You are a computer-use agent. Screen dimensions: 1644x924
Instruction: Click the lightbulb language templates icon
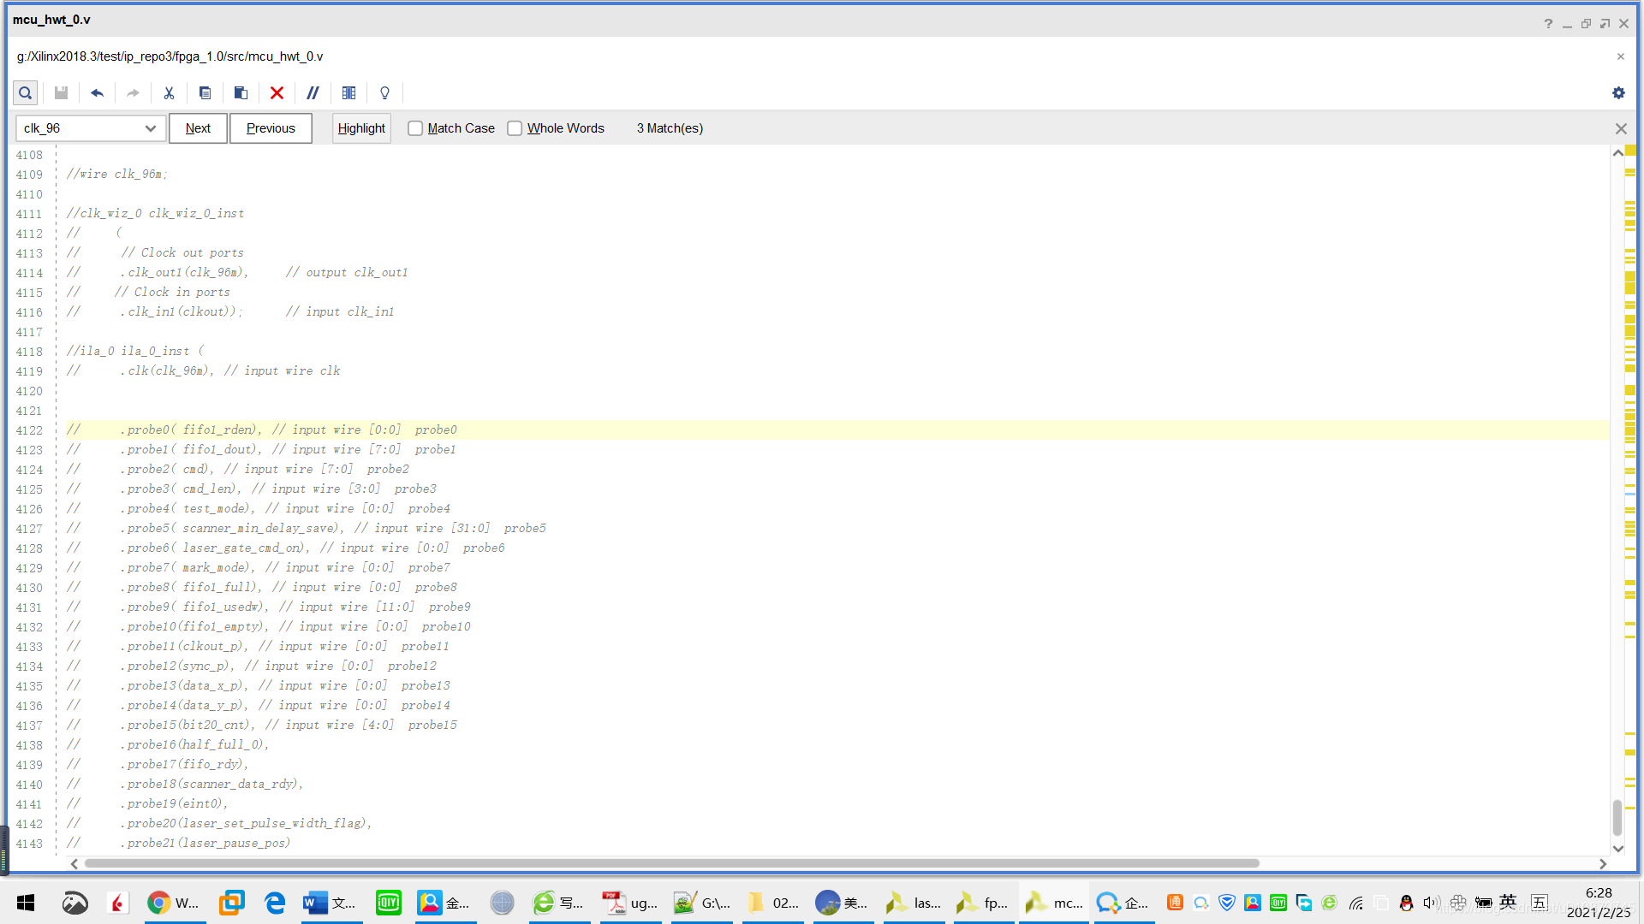[384, 93]
